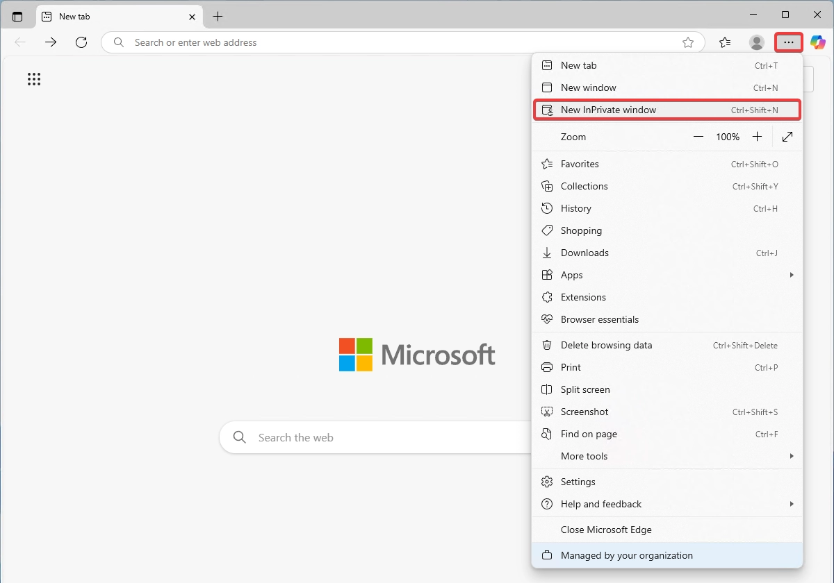Click the address bar search field

tap(403, 42)
